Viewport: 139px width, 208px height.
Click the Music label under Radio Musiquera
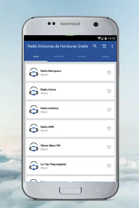(44, 74)
